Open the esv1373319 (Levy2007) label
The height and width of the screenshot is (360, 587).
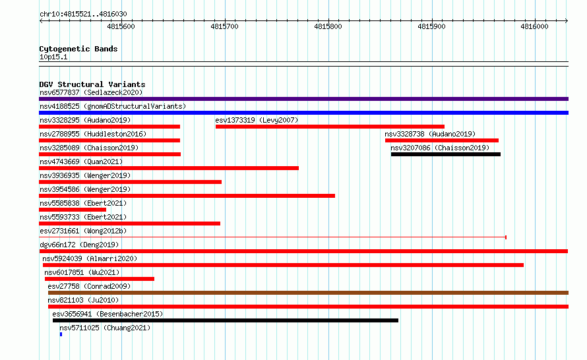(257, 120)
